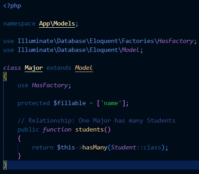Click the class opening curly brace

click(5, 77)
